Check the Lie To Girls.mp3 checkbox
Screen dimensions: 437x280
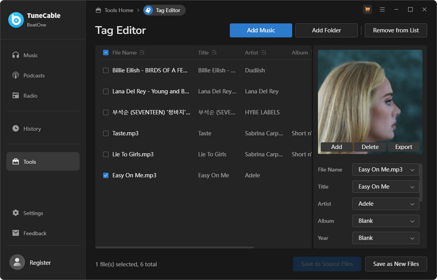click(105, 154)
